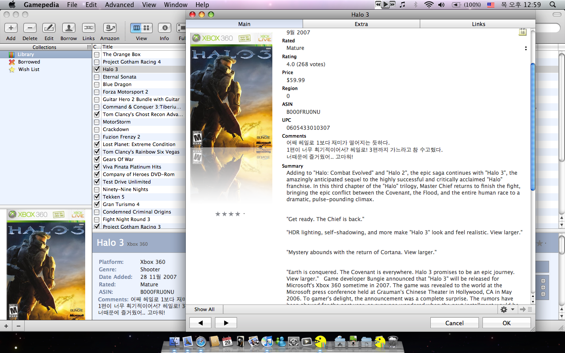
Task: Click the gear action icon in dialog
Action: click(x=504, y=309)
